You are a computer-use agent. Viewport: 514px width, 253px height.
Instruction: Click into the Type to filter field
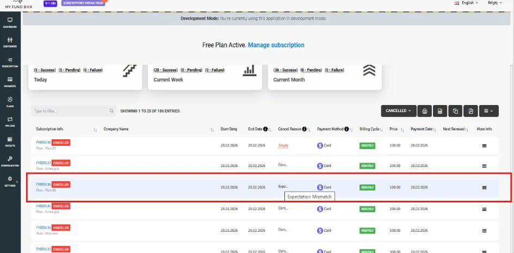pos(74,111)
